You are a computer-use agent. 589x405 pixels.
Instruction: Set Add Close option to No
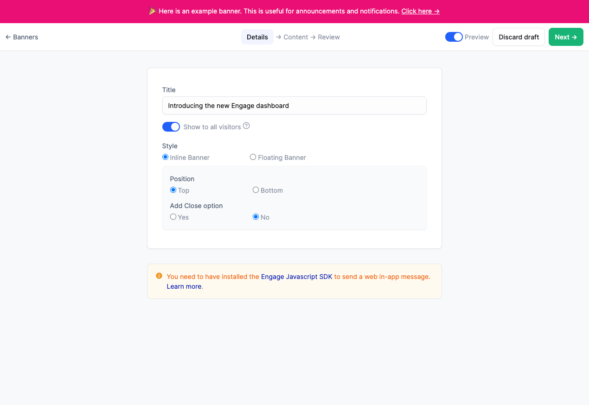(256, 217)
